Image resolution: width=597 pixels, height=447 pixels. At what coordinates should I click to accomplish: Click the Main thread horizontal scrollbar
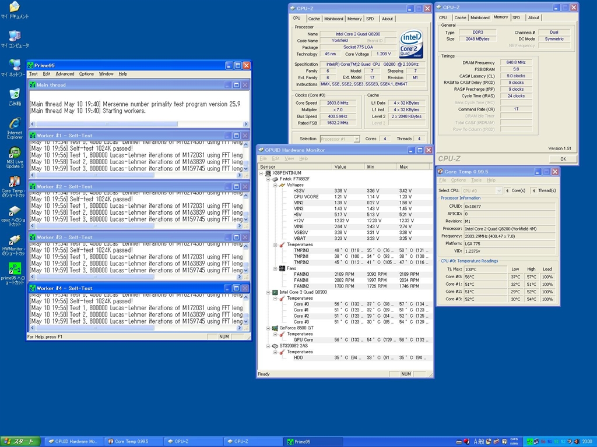coord(108,124)
